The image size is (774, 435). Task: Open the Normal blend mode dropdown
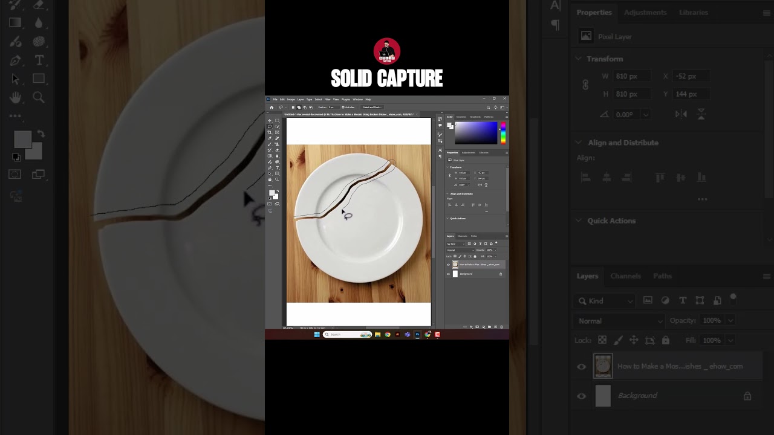(461, 250)
